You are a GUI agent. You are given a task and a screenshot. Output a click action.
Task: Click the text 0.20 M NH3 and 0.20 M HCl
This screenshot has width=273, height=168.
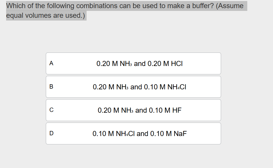coord(139,64)
